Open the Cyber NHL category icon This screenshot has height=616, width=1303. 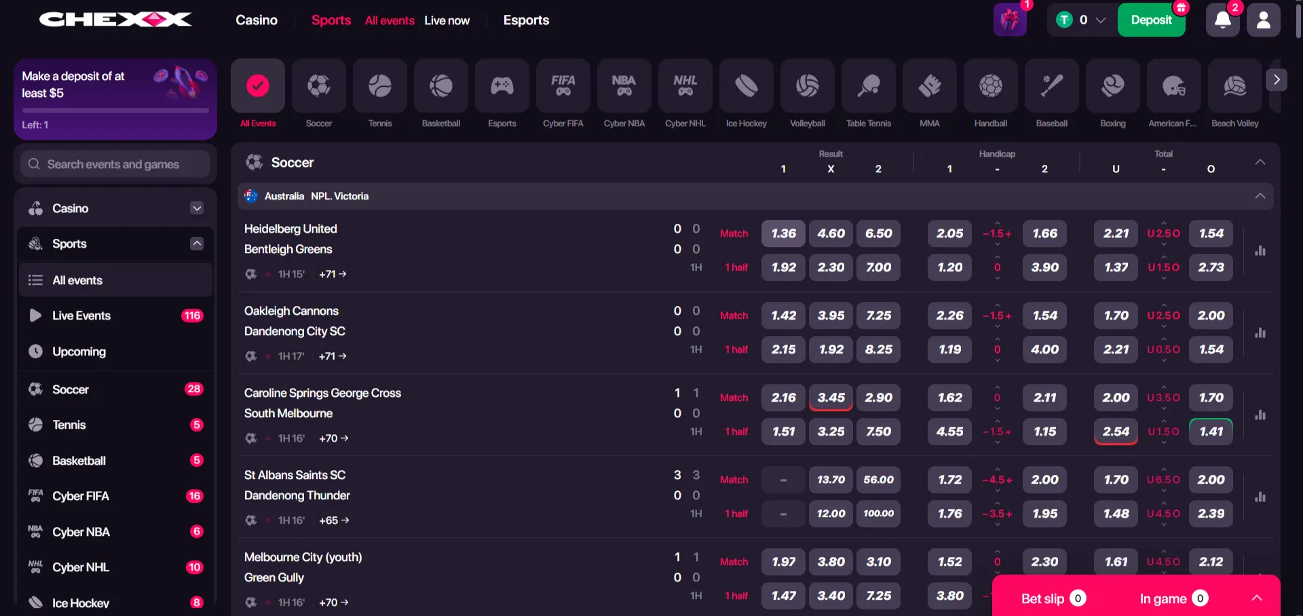click(685, 86)
